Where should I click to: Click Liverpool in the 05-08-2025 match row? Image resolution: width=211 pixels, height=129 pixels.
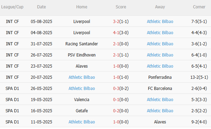82,22
